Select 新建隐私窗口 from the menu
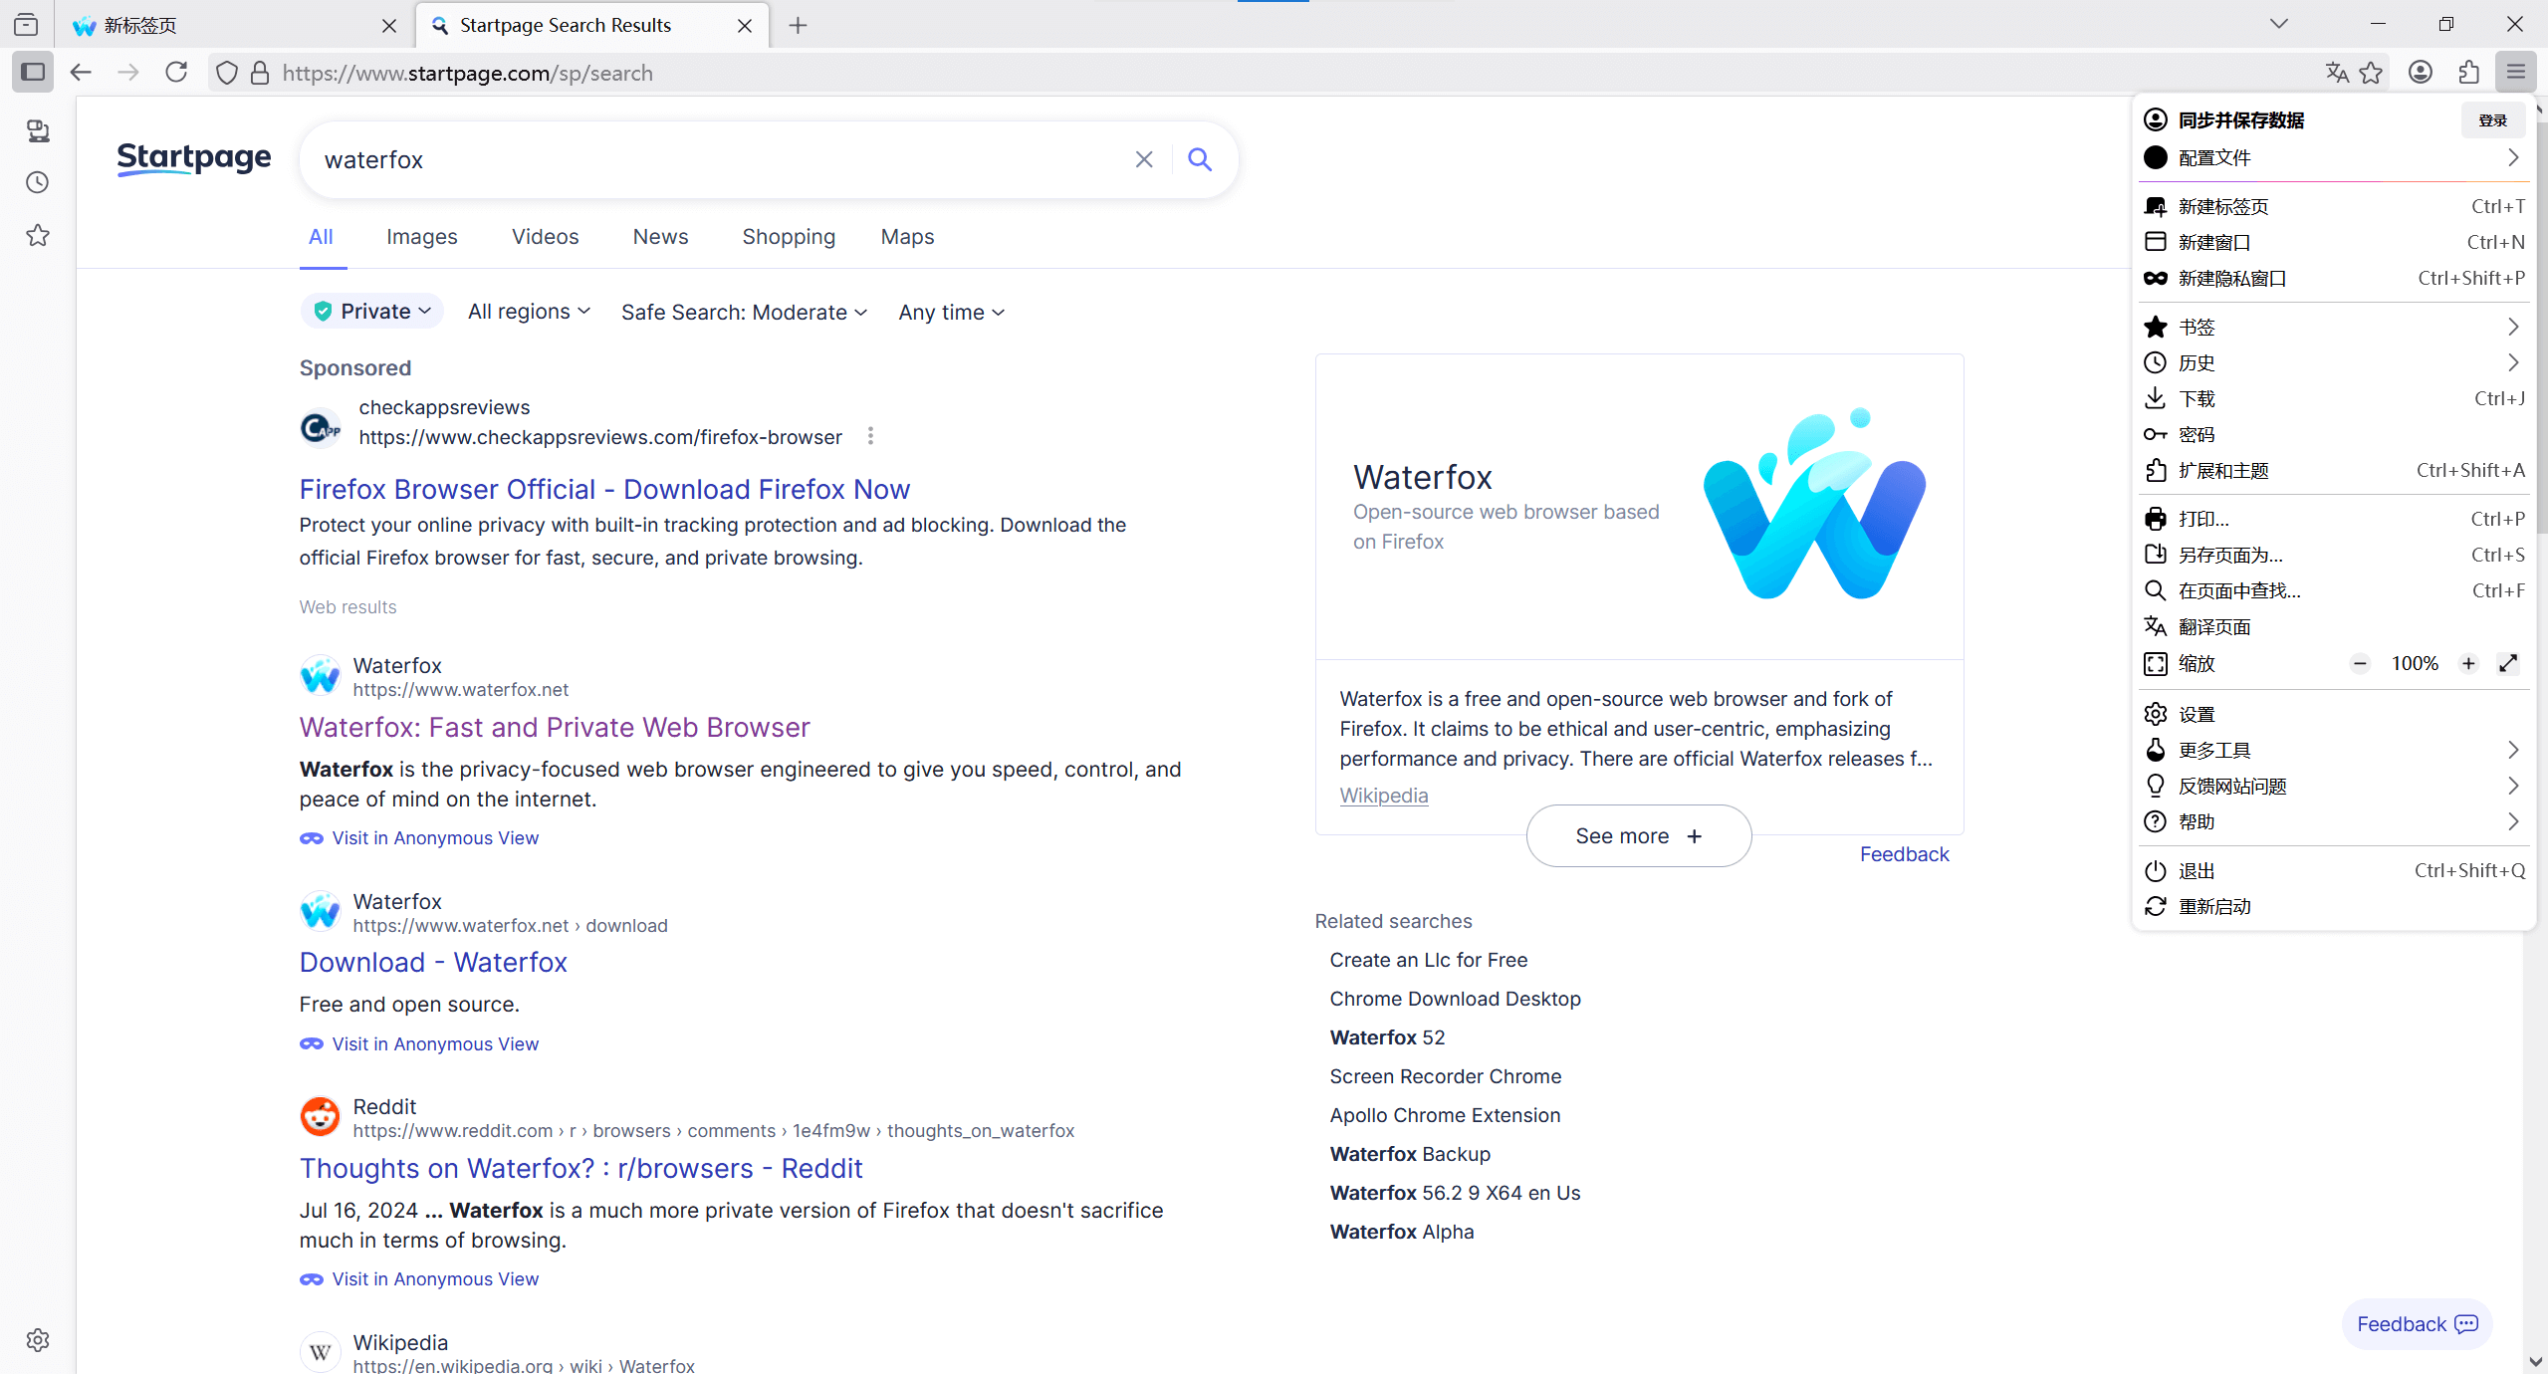 2231,279
